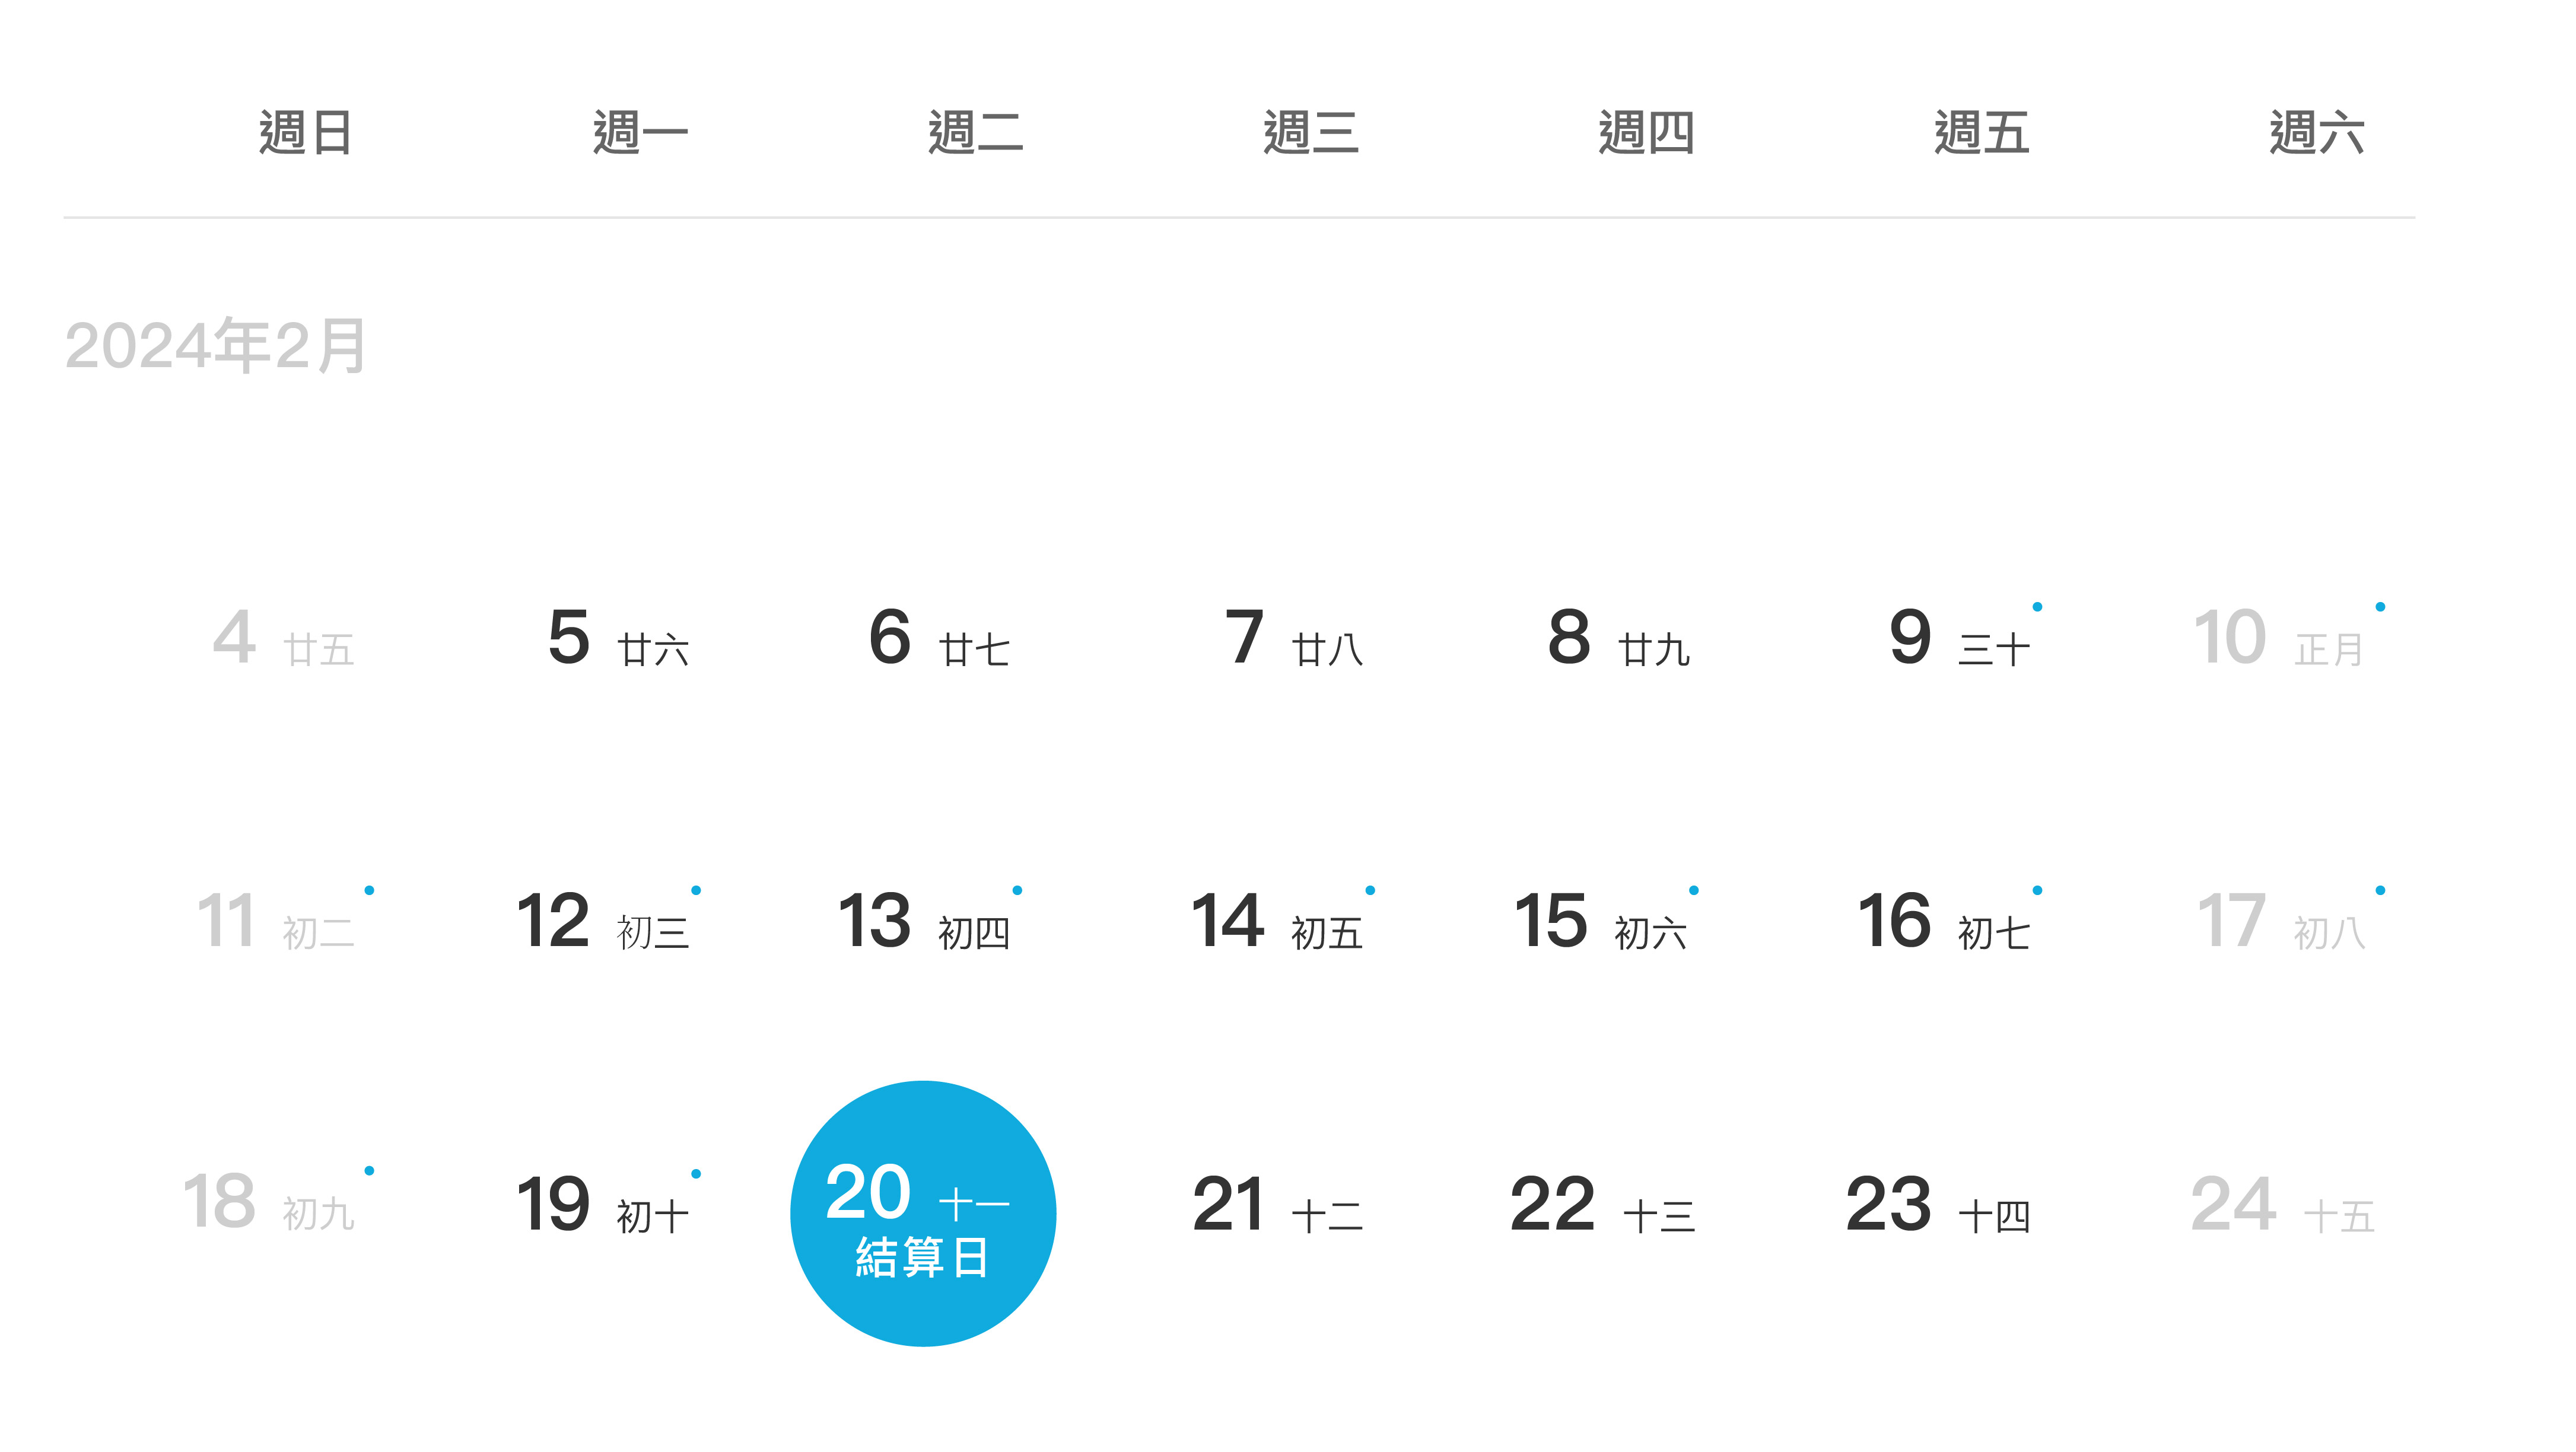Image resolution: width=2576 pixels, height=1452 pixels.
Task: Click date 14 labeled 初五
Action: [1276, 922]
